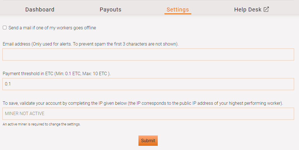Viewport: 299px width, 150px height.
Task: Click the 'Min: 0.1 ETC' text in label
Action: tap(68, 74)
